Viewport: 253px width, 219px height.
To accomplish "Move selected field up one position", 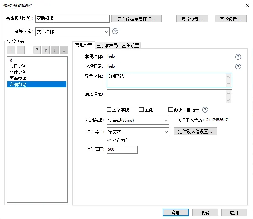I will click(x=45, y=50).
